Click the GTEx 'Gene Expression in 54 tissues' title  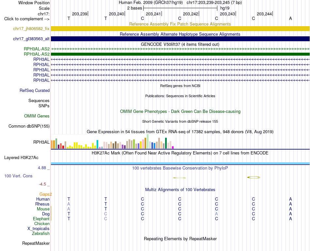[180, 132]
